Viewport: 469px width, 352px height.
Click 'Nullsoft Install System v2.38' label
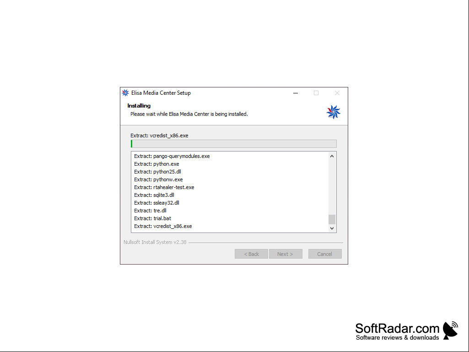pos(155,242)
